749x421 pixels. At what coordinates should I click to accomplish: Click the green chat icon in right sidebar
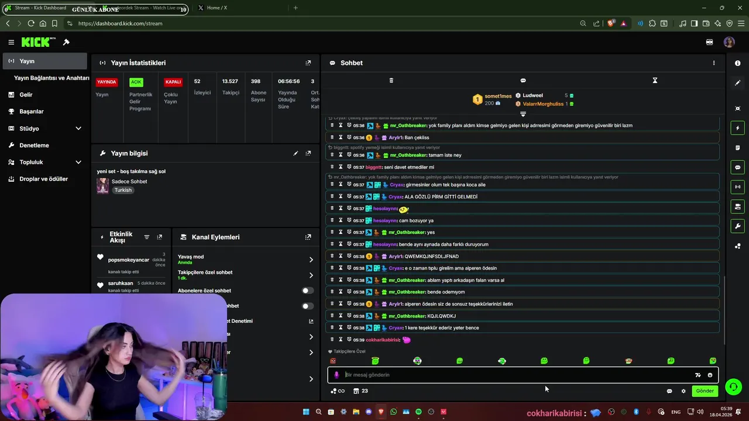pyautogui.click(x=737, y=167)
